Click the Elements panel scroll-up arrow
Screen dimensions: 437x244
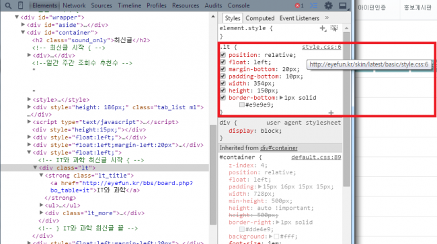point(213,17)
